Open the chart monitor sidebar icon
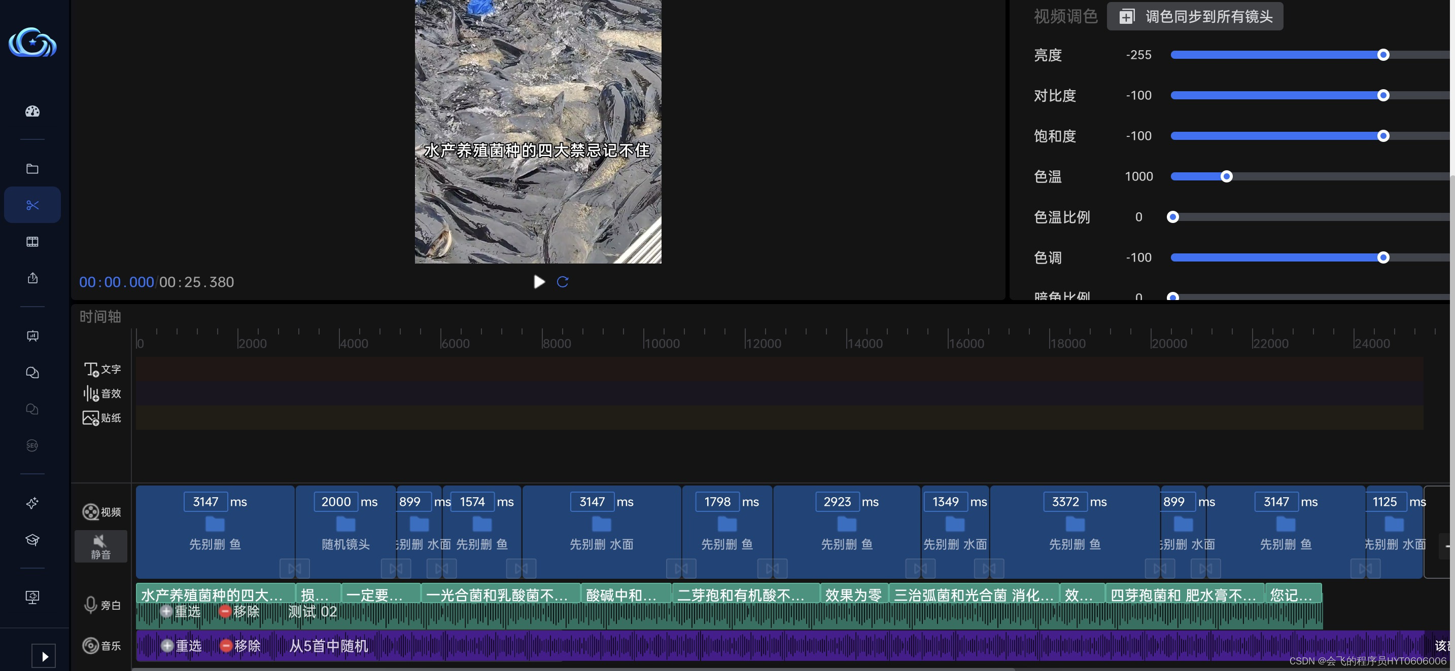 (x=32, y=337)
